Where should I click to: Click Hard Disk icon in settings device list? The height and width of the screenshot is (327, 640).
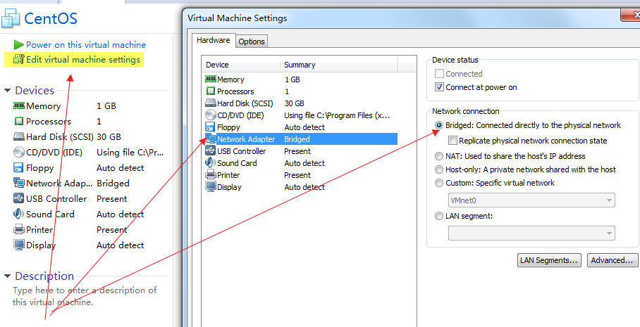click(211, 103)
